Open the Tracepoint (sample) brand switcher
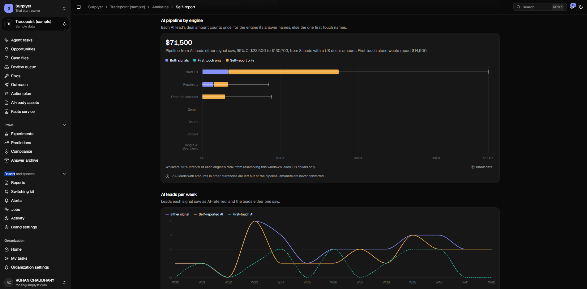Image resolution: width=587 pixels, height=289 pixels. (x=36, y=24)
